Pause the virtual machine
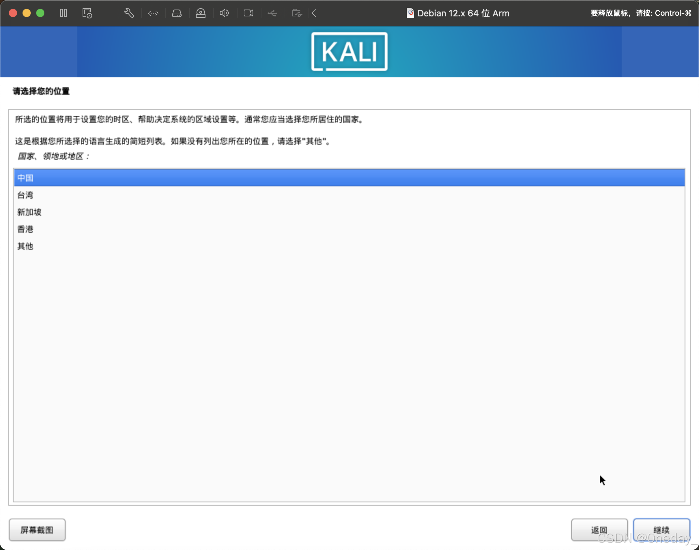The width and height of the screenshot is (699, 550). point(63,13)
